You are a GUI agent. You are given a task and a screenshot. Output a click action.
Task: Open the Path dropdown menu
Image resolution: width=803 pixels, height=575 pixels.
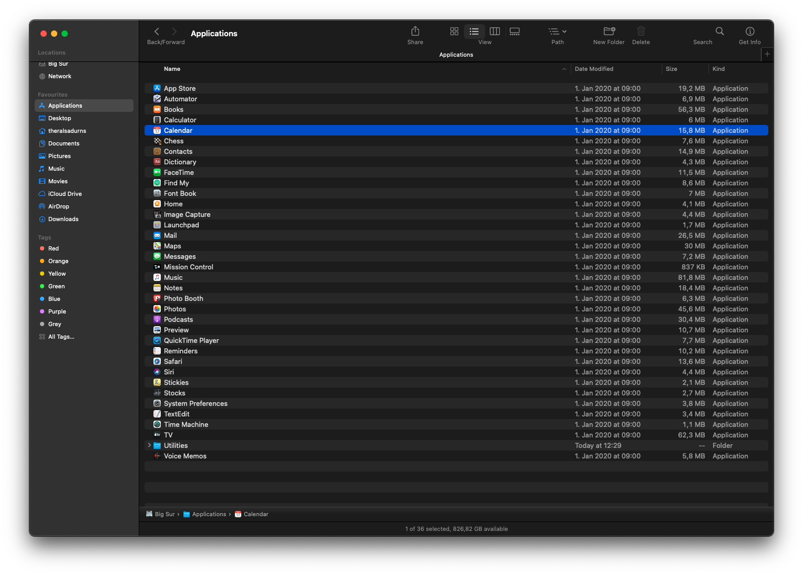pyautogui.click(x=558, y=32)
